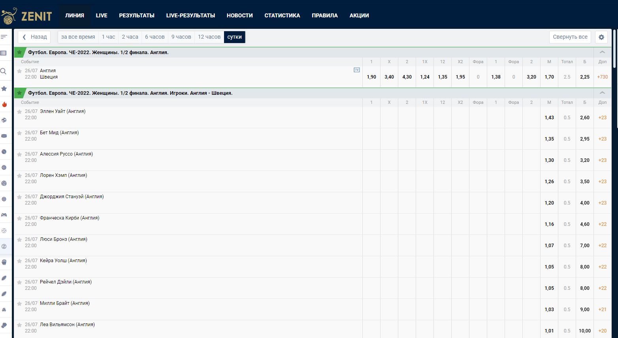Expand +730 additional markets for Англия–Швеция
618x338 pixels.
602,77
